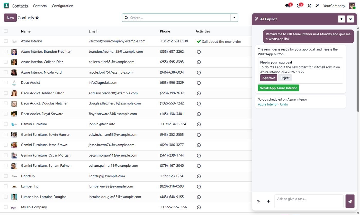360x215 pixels.
Task: Click the New contact button
Action: [x=10, y=18]
